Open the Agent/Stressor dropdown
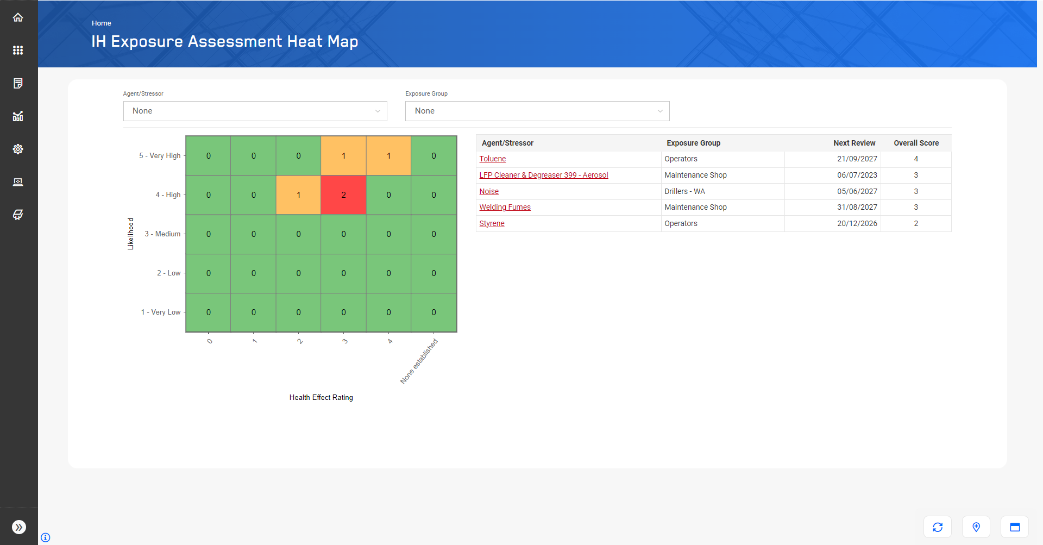Screen dimensions: 1043x545 [x=255, y=111]
